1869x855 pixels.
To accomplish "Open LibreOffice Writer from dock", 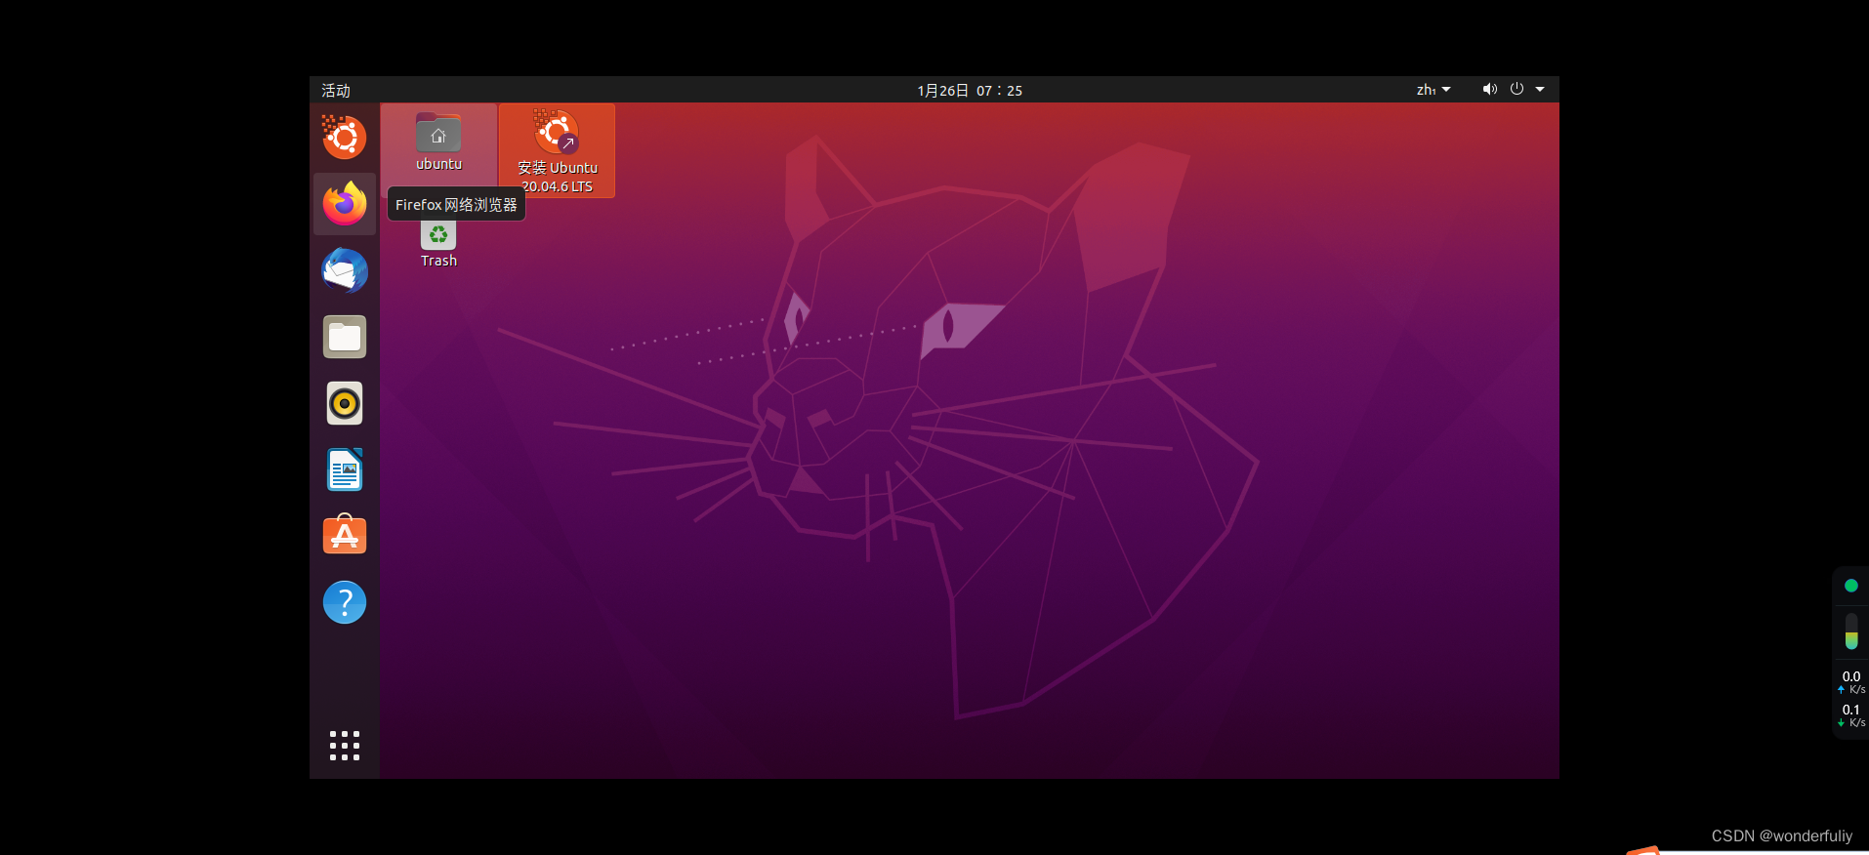I will coord(344,469).
